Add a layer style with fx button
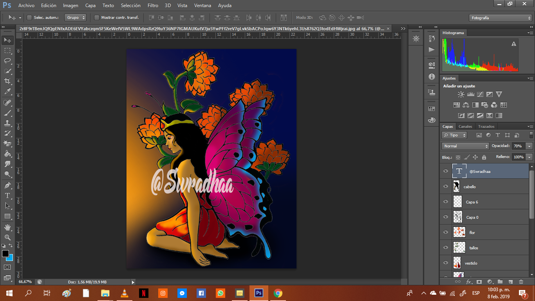 468,281
